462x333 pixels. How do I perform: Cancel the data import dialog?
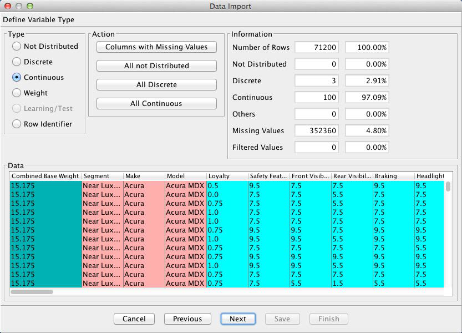[x=134, y=319]
